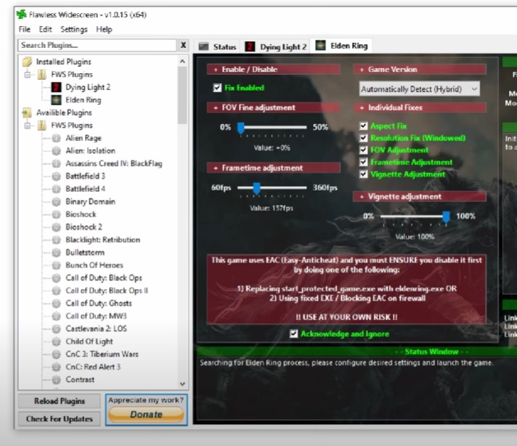Collapse the Enable / Disable section header
Image resolution: width=517 pixels, height=446 pixels.
[x=273, y=69]
